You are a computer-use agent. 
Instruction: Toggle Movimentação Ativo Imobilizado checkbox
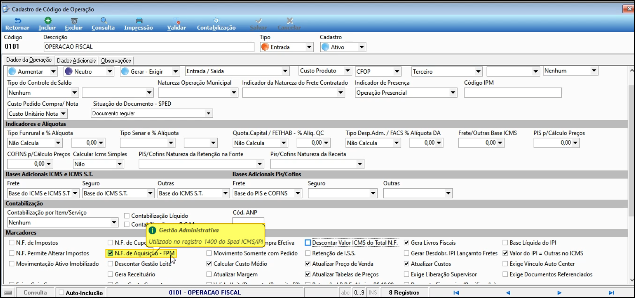point(12,264)
